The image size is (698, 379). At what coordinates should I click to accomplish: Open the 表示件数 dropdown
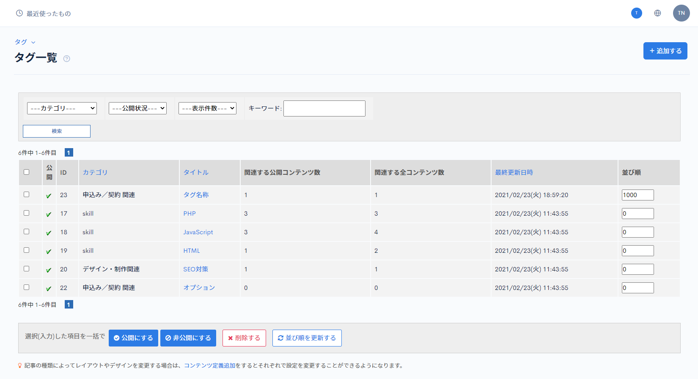click(207, 108)
